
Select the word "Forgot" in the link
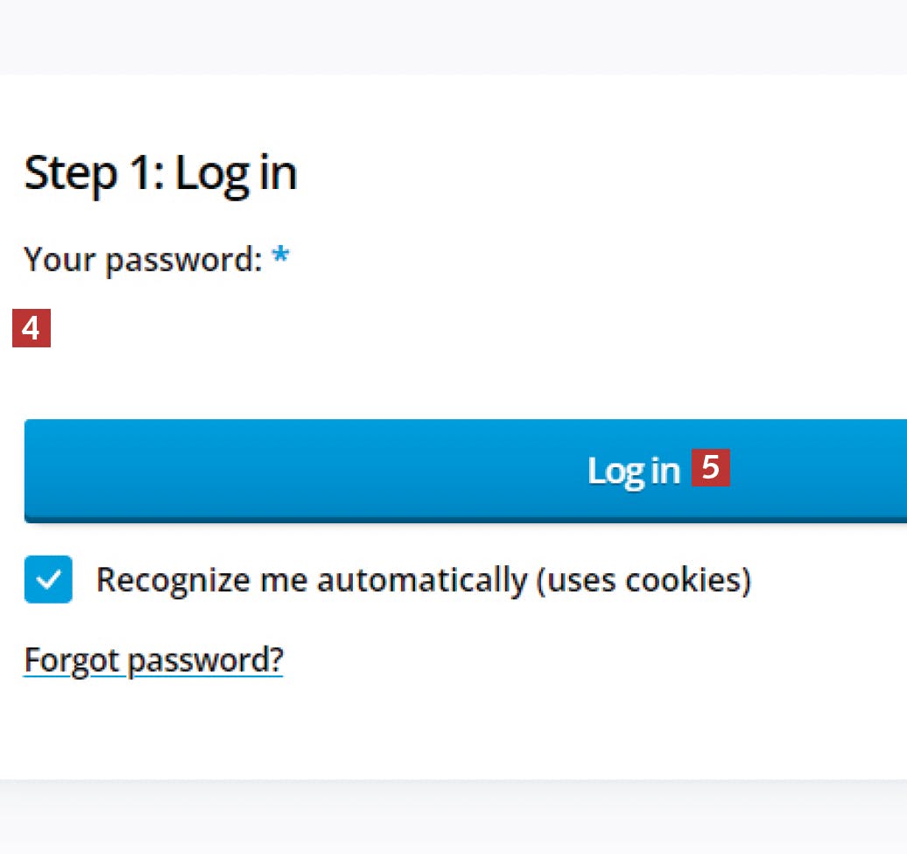(x=71, y=660)
